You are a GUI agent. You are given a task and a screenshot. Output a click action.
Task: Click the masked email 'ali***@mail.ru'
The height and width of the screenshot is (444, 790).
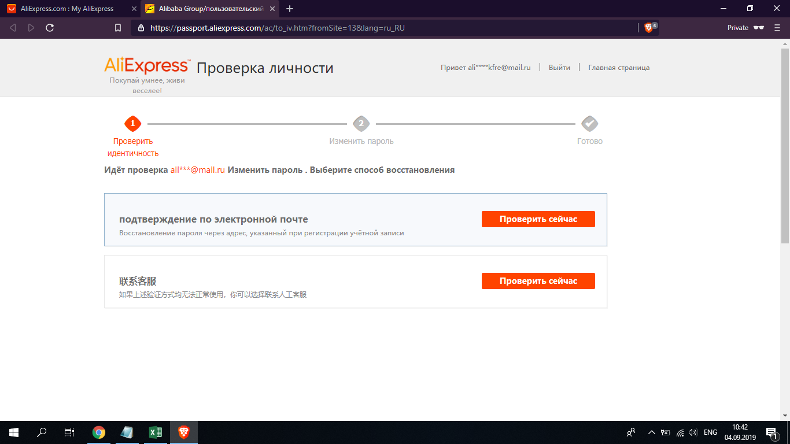(x=197, y=171)
